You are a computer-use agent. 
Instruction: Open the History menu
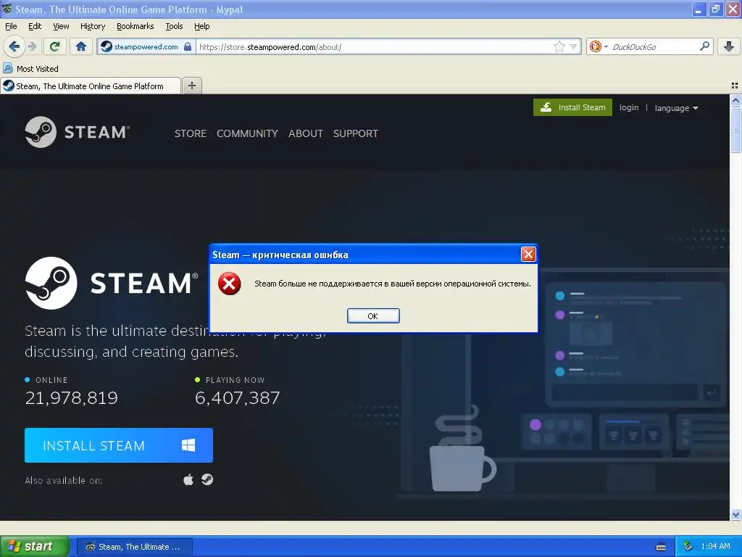[x=93, y=27]
